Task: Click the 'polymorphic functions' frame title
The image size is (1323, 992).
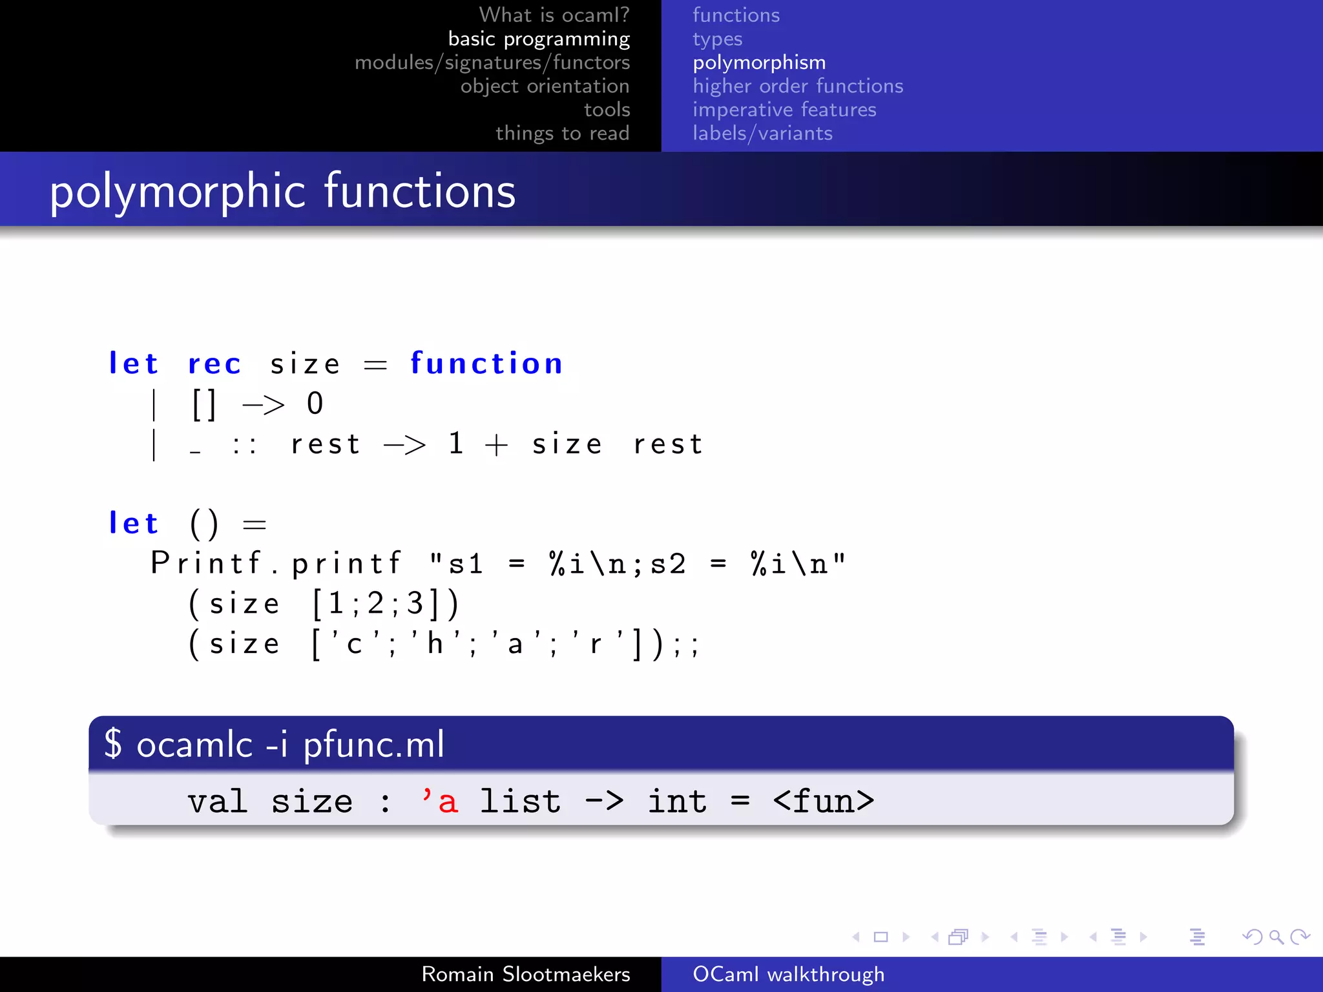Action: (283, 192)
